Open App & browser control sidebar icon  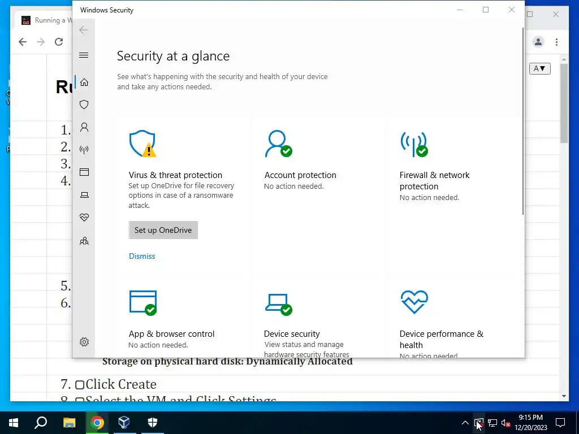pos(84,172)
